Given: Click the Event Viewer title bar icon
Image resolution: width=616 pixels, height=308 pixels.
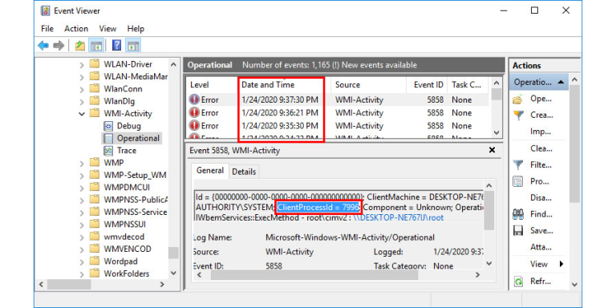Looking at the screenshot, I should click(x=46, y=10).
